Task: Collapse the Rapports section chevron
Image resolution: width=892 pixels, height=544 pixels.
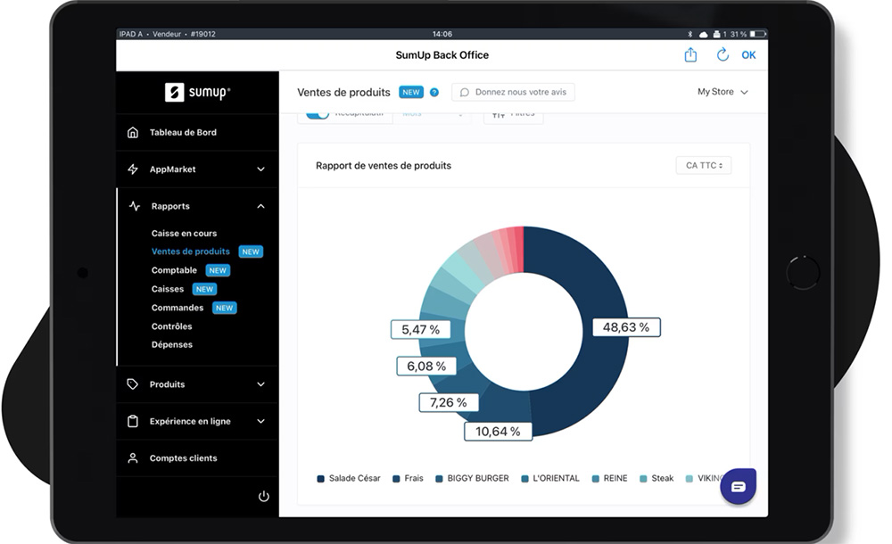Action: (x=260, y=206)
